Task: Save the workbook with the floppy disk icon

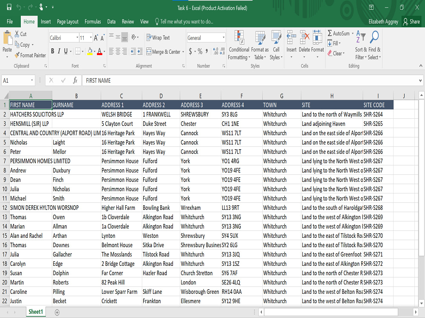Action: coord(9,7)
